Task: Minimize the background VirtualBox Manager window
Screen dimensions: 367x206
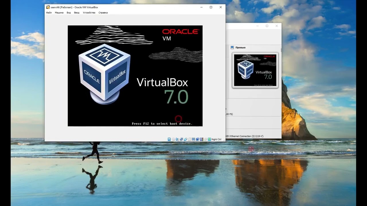Action: pos(257,26)
